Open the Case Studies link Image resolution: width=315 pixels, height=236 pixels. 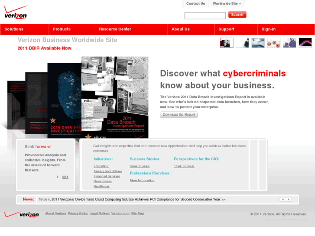click(140, 166)
